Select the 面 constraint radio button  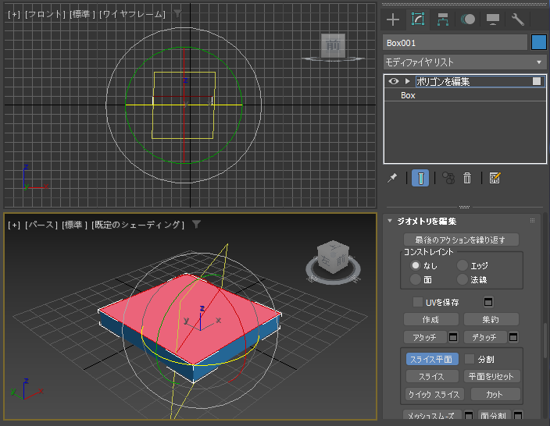(x=416, y=279)
